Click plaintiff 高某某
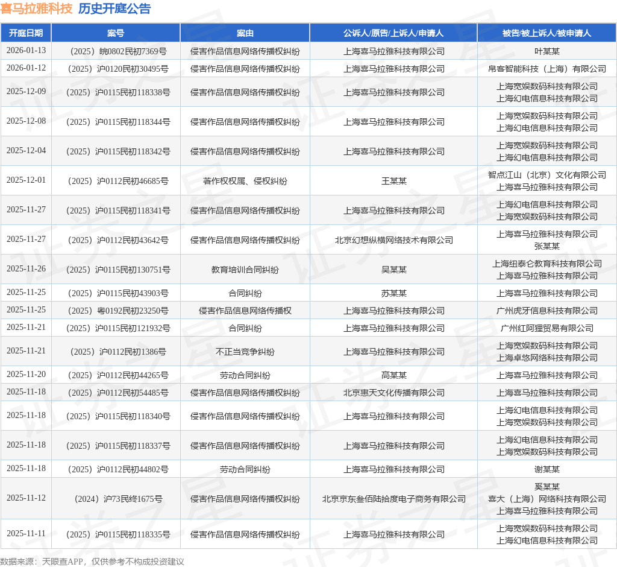 coord(393,376)
